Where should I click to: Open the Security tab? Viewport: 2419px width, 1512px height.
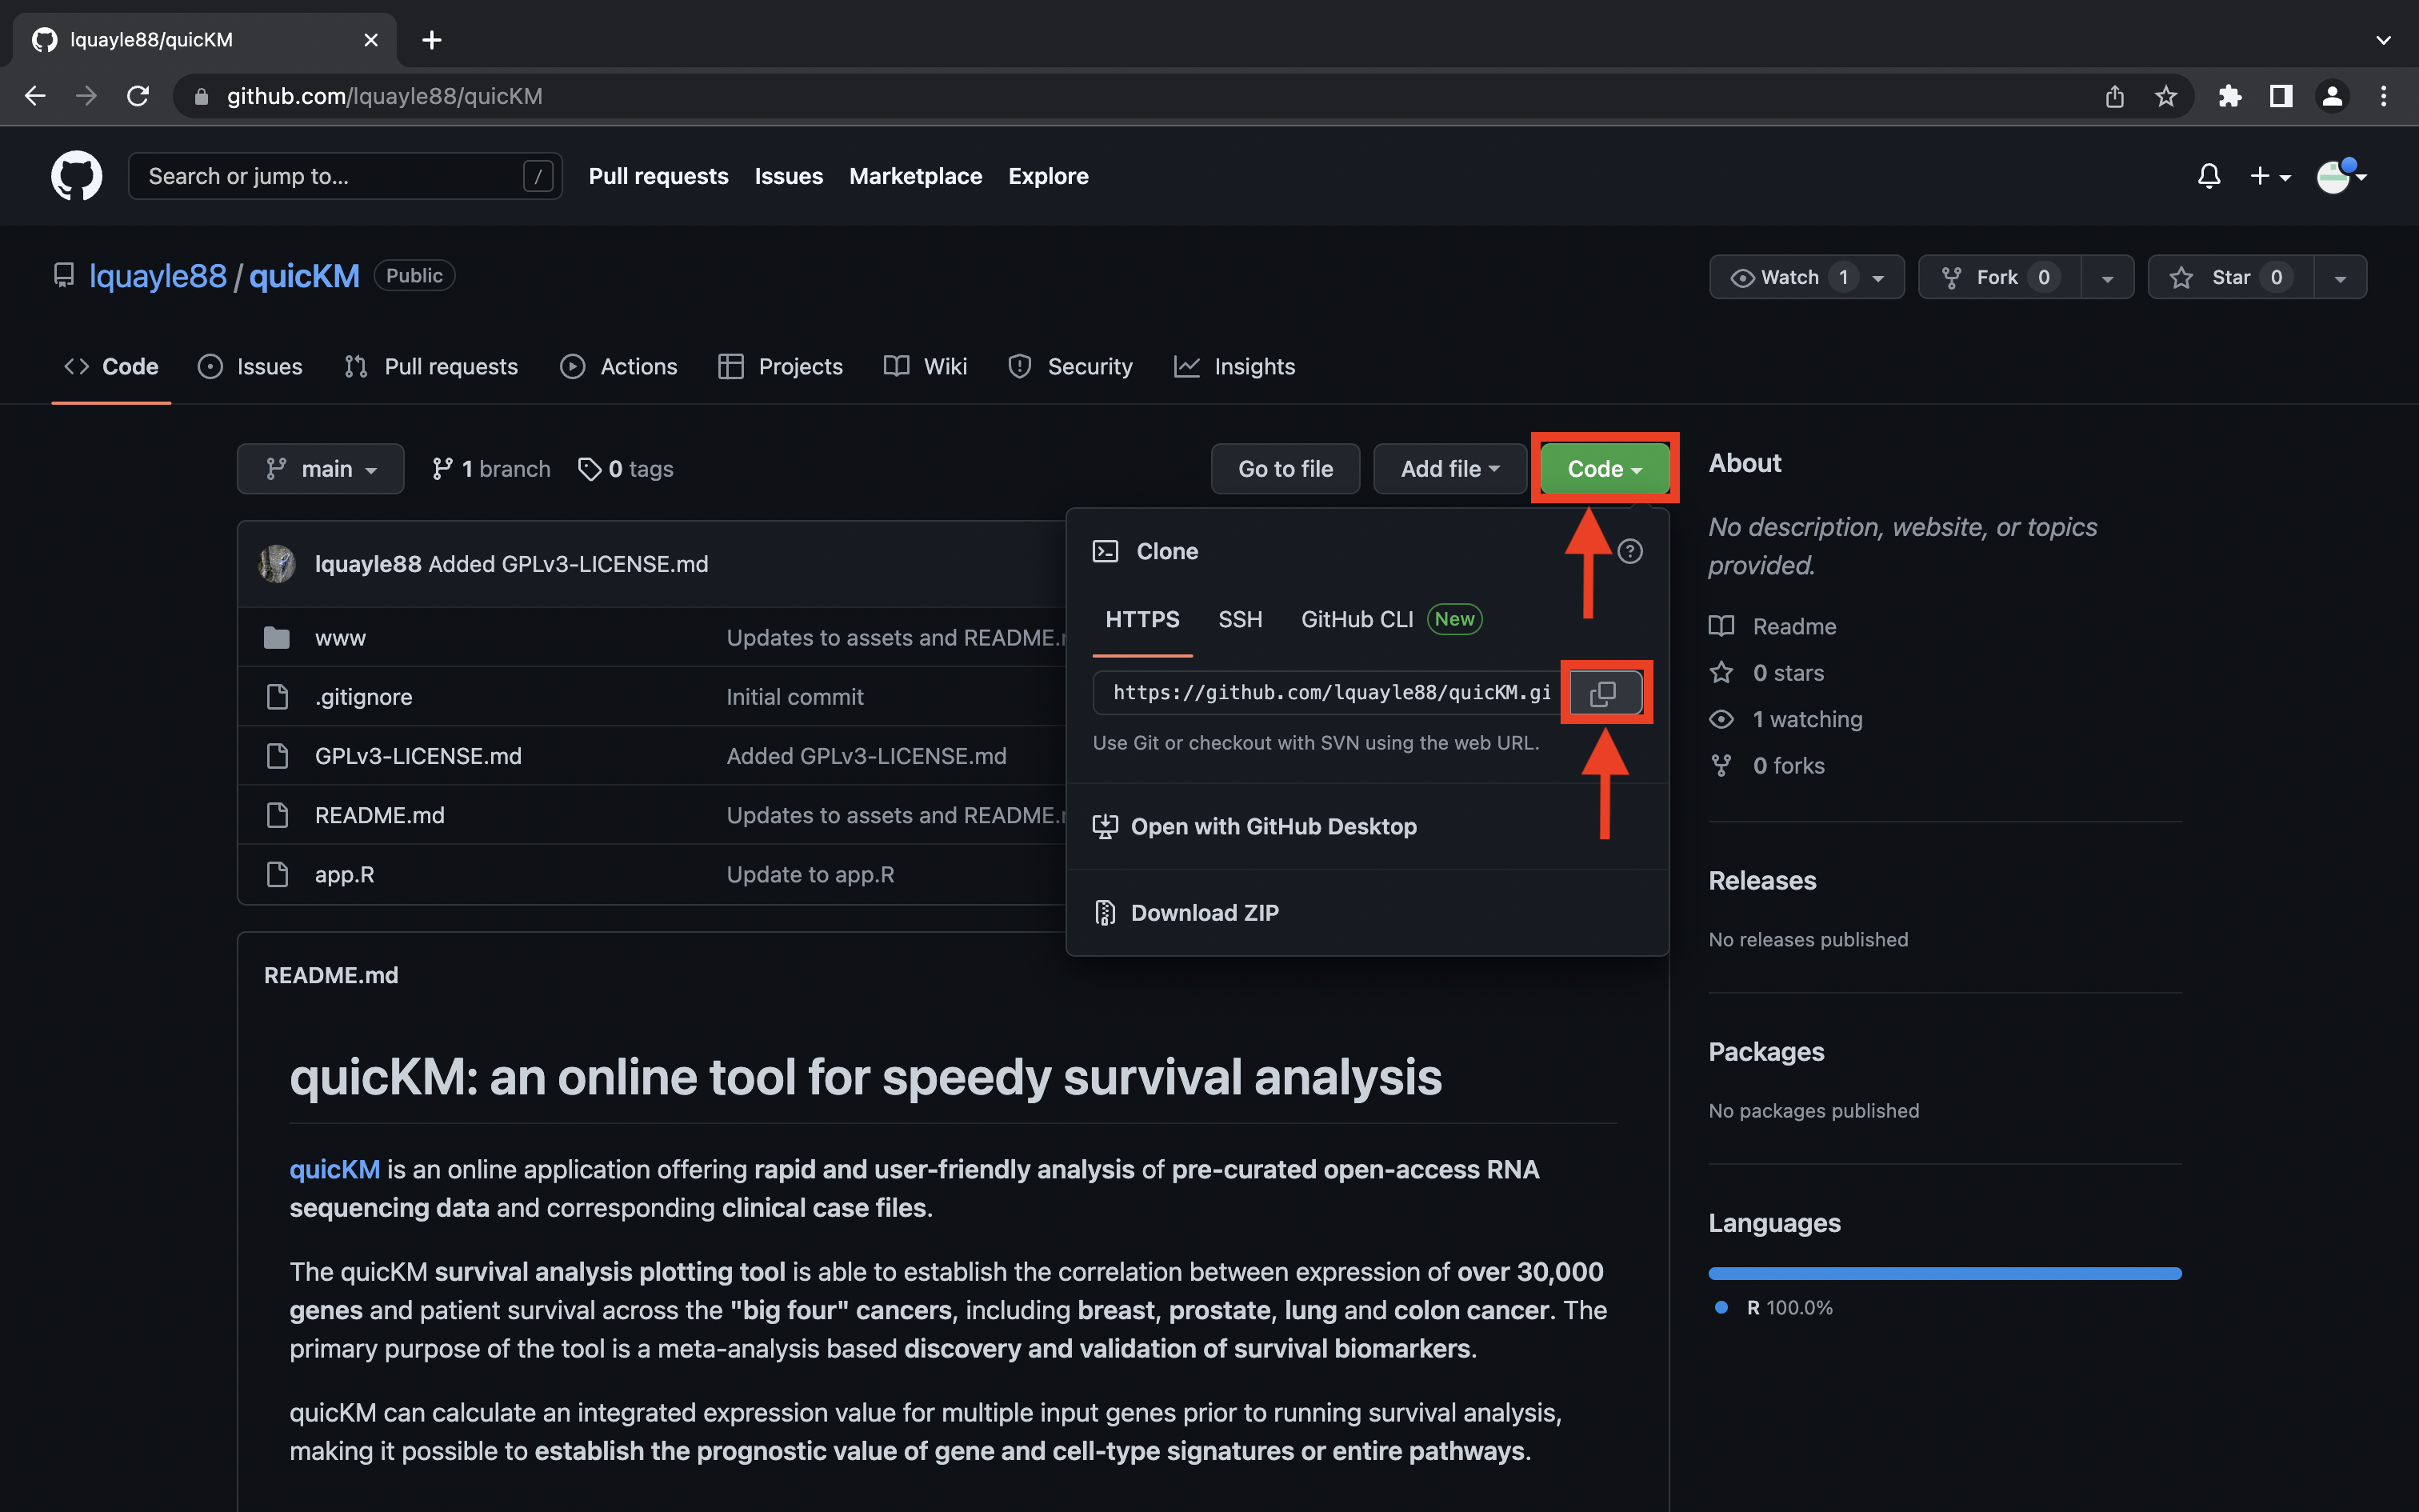point(1070,367)
